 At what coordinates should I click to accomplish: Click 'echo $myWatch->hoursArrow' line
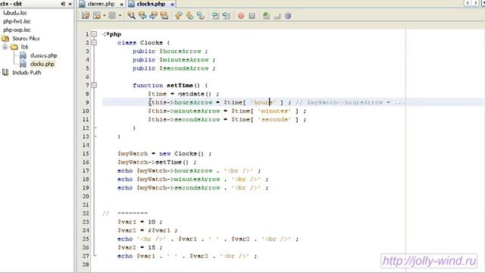pos(189,171)
